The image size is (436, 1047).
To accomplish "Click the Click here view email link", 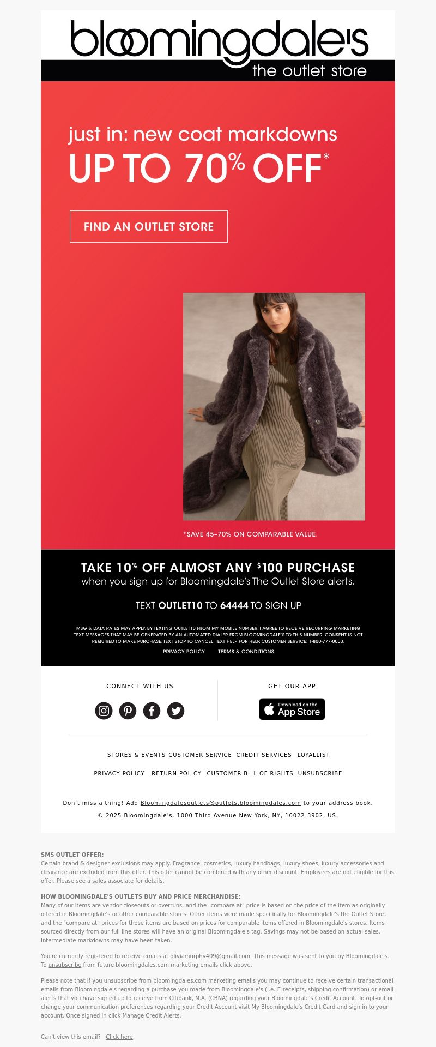I will (x=119, y=1037).
